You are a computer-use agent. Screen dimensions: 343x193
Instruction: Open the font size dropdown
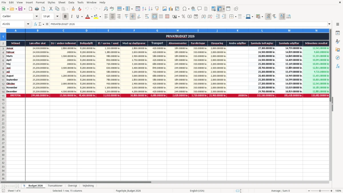point(57,17)
